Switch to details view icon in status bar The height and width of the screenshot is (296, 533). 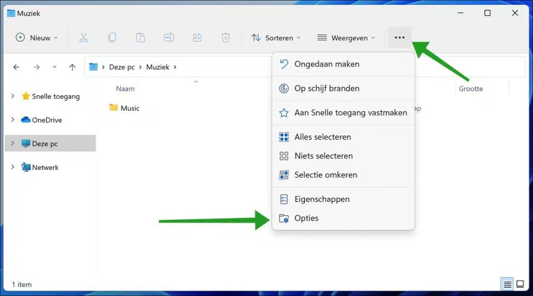(507, 284)
